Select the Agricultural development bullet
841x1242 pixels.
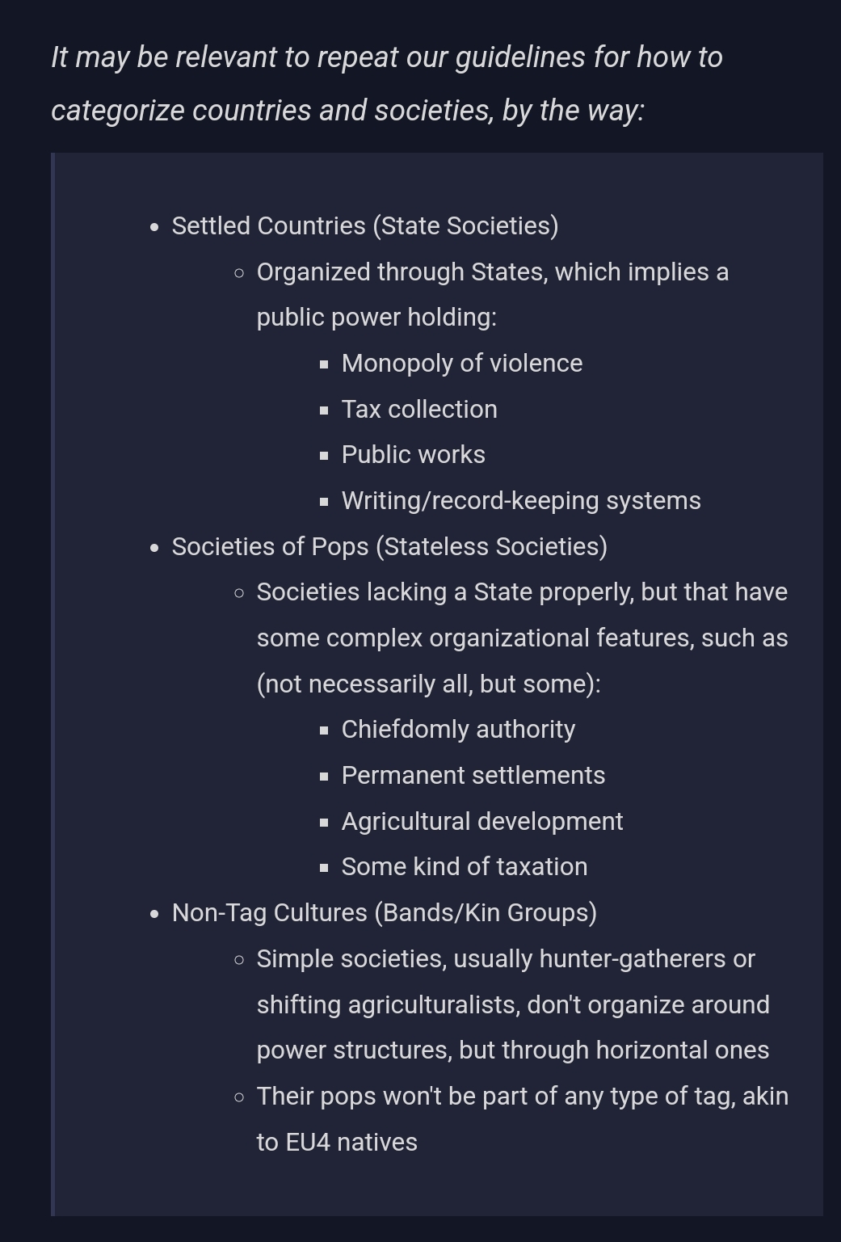pos(482,821)
